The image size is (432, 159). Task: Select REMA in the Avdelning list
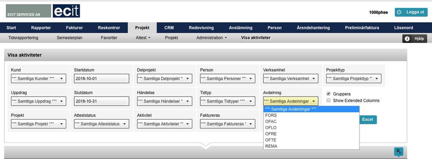click(x=311, y=146)
